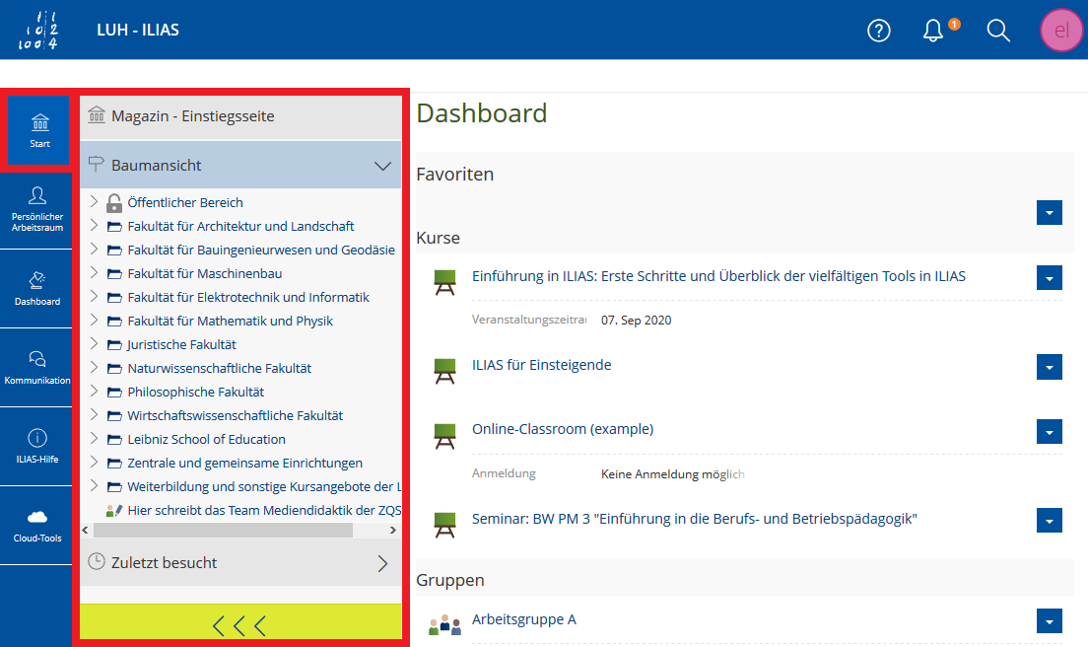
Task: Expand Fakultät für Architektur und Landschaft node
Action: pyautogui.click(x=94, y=226)
